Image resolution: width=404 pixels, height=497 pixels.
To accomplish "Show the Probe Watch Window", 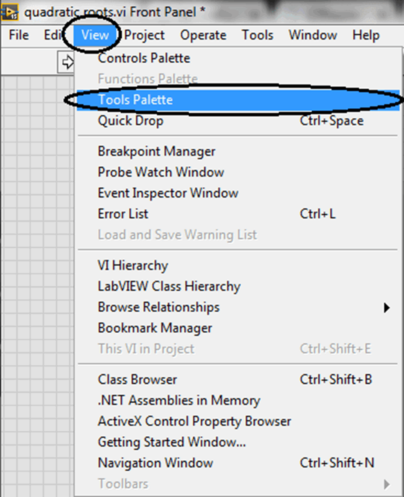I will click(161, 172).
